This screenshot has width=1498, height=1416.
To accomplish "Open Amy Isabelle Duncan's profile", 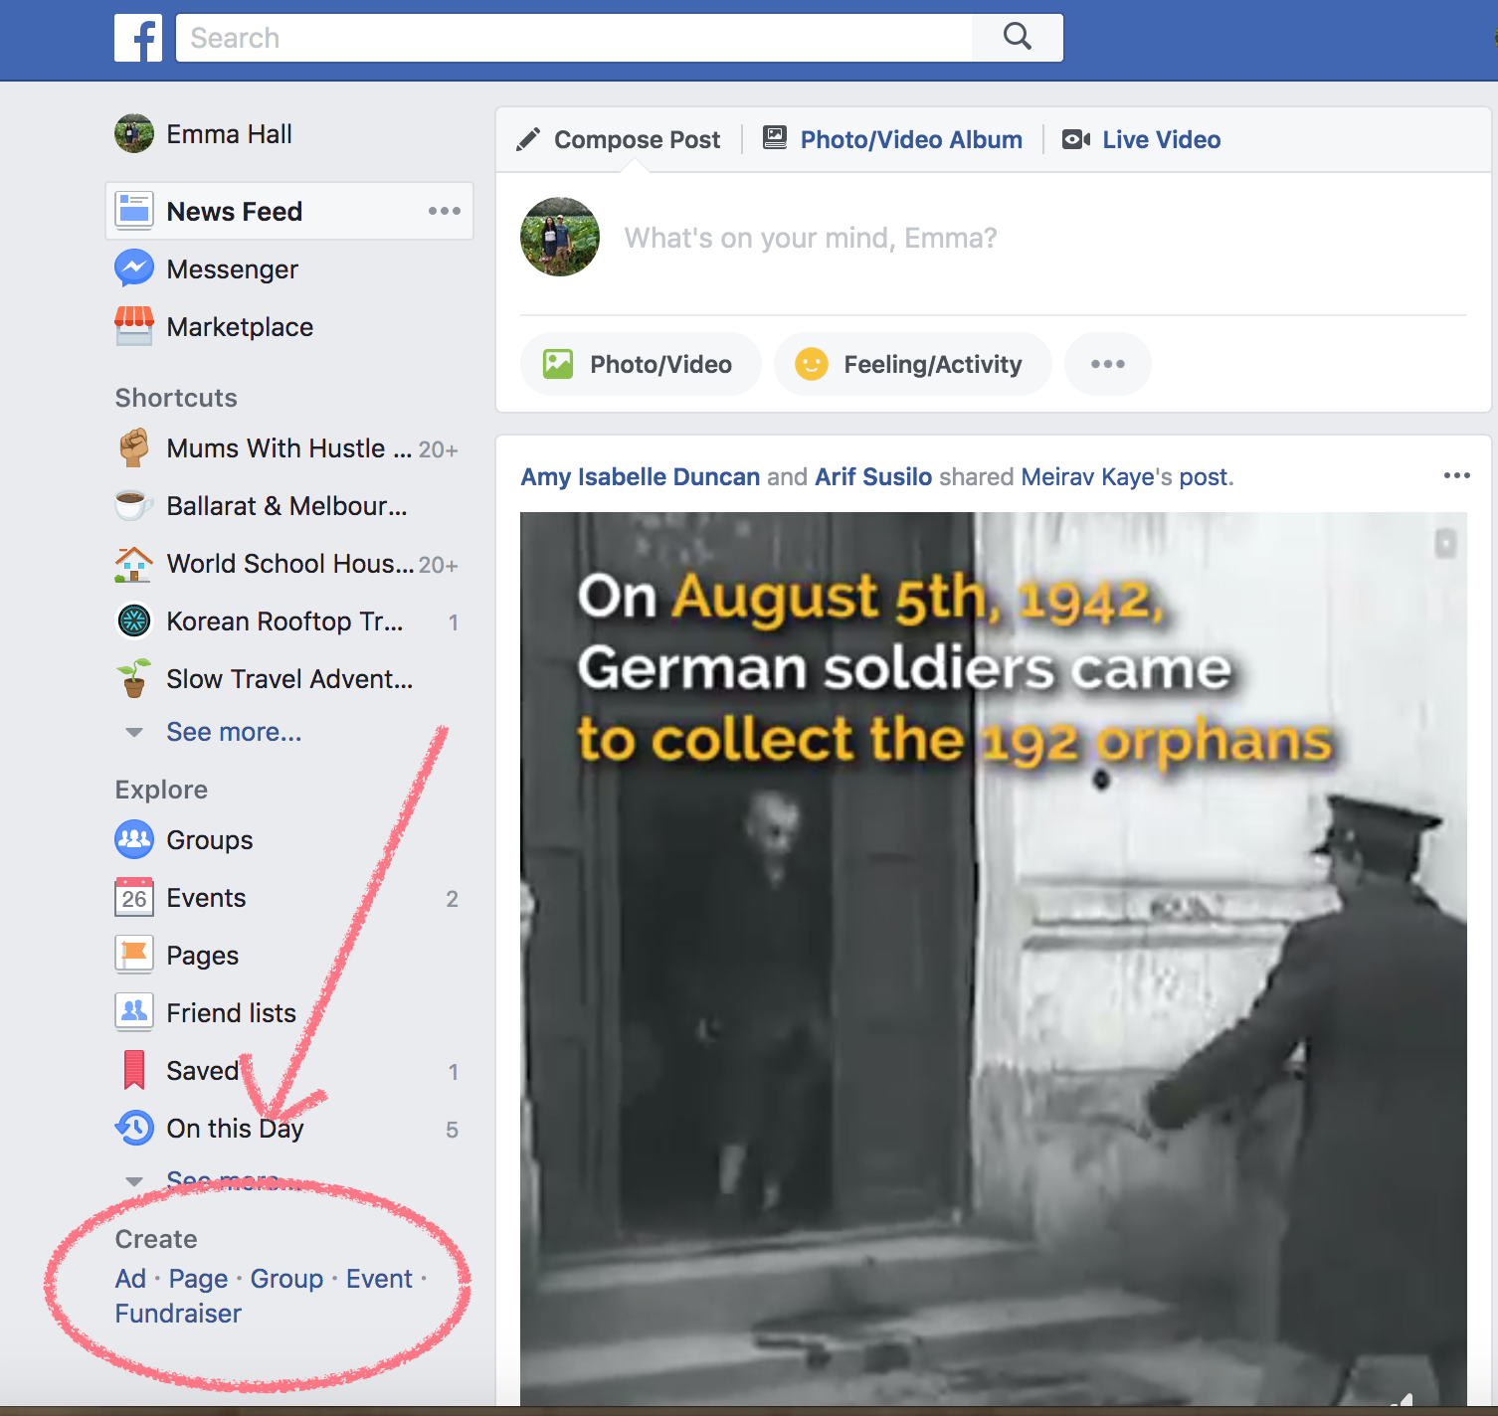I will 641,476.
